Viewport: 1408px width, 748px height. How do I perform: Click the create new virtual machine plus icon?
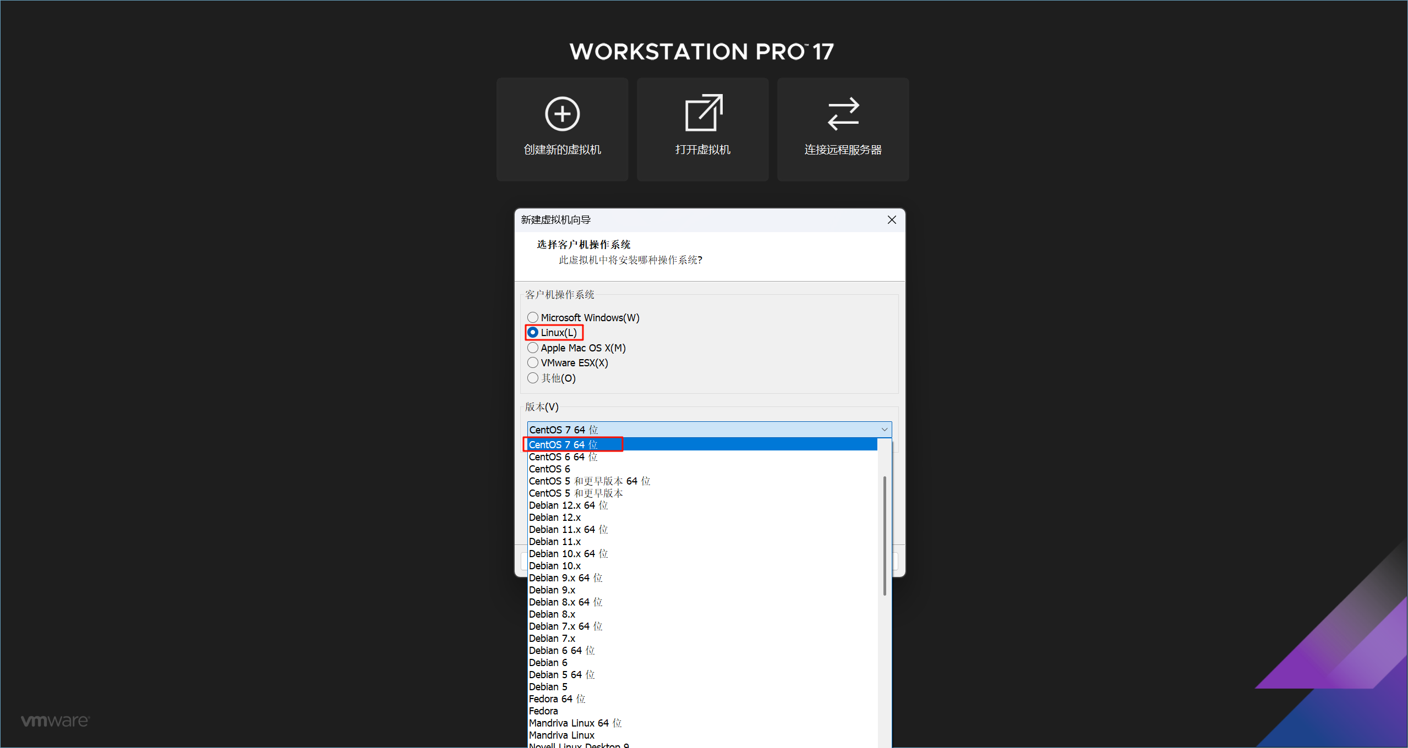[562, 114]
